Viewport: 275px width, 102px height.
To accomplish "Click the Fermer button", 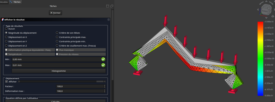I will 55,13.
